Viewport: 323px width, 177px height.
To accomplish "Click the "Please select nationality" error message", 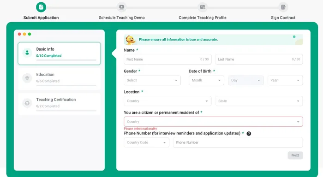I will 140,129.
